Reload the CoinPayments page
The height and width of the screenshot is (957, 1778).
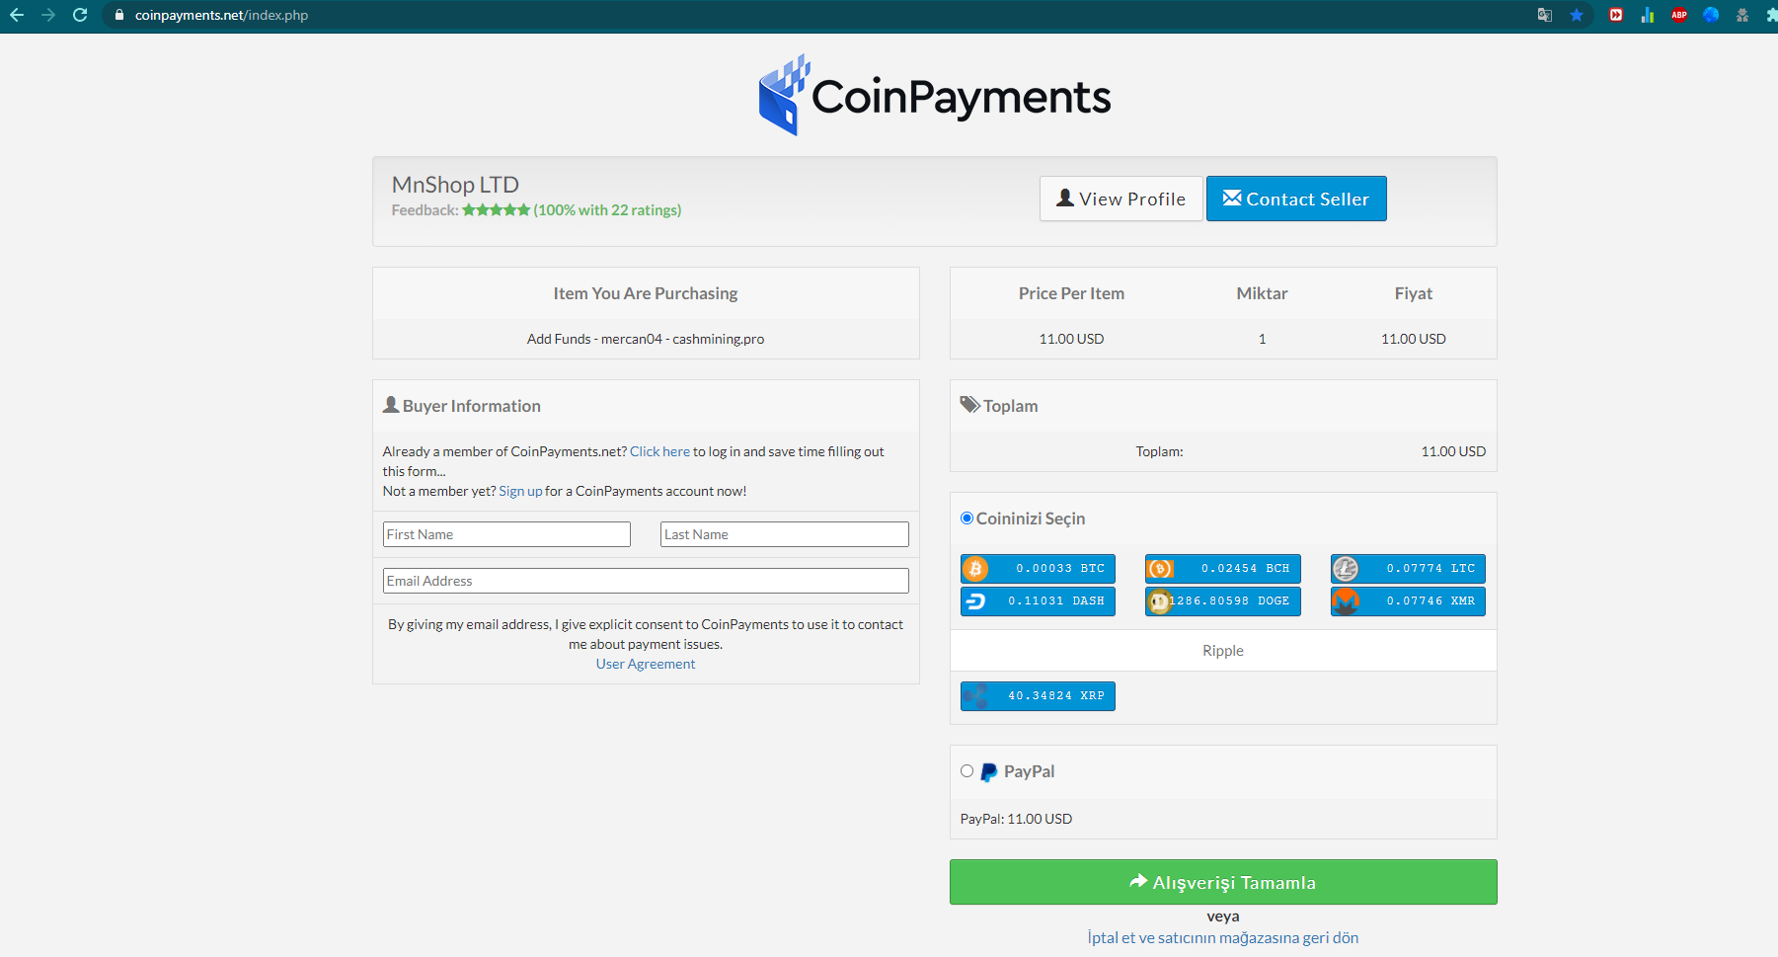tap(80, 15)
